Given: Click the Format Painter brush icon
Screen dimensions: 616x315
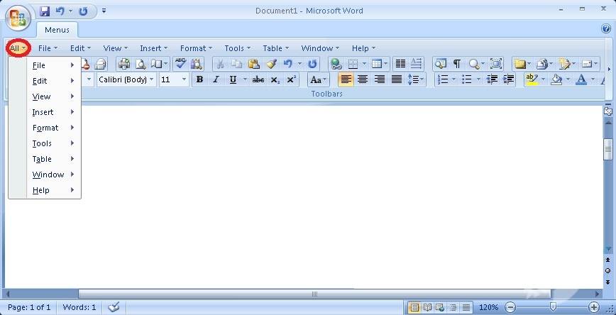Looking at the screenshot, I should [x=270, y=64].
